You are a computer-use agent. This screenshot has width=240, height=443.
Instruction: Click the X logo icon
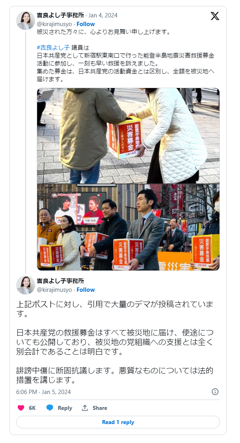point(215,16)
